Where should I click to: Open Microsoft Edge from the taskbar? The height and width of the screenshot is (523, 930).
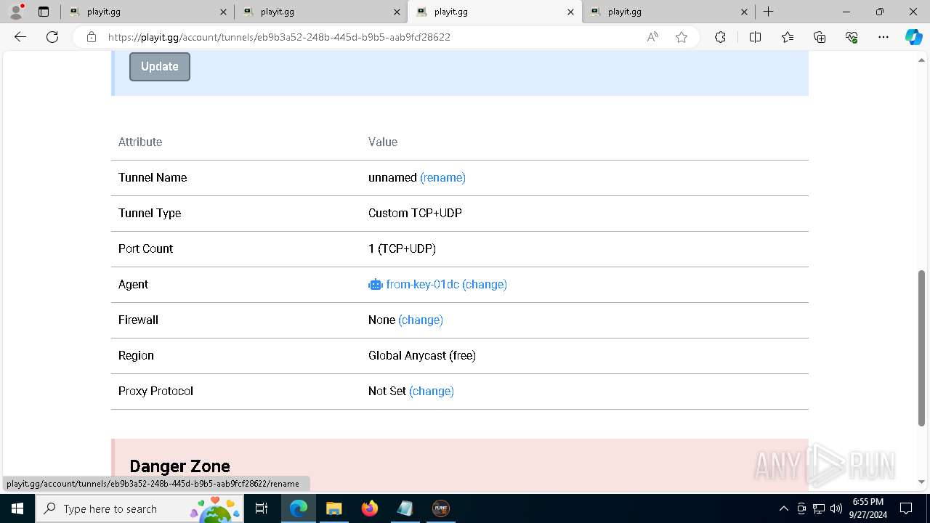click(x=299, y=508)
